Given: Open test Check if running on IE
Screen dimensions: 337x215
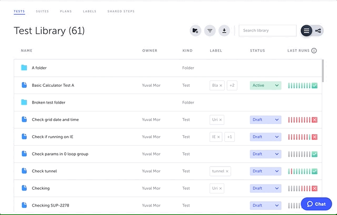Looking at the screenshot, I should coord(53,137).
